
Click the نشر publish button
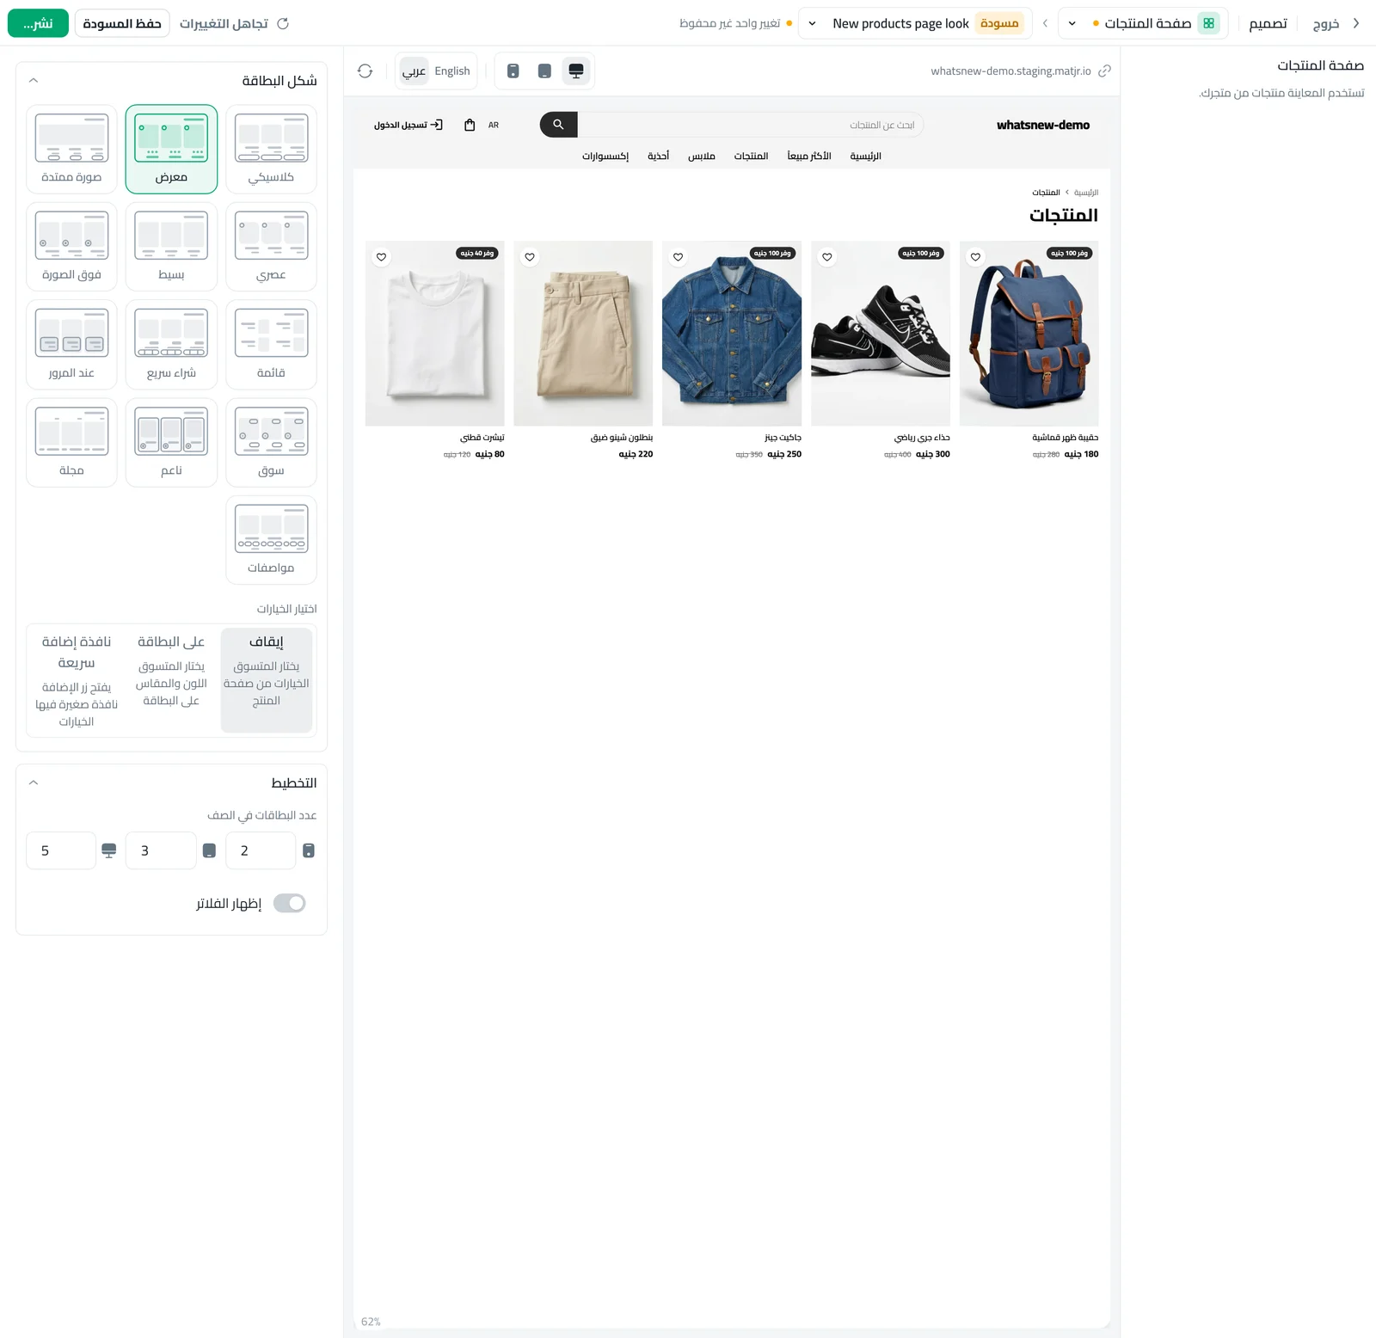coord(38,23)
